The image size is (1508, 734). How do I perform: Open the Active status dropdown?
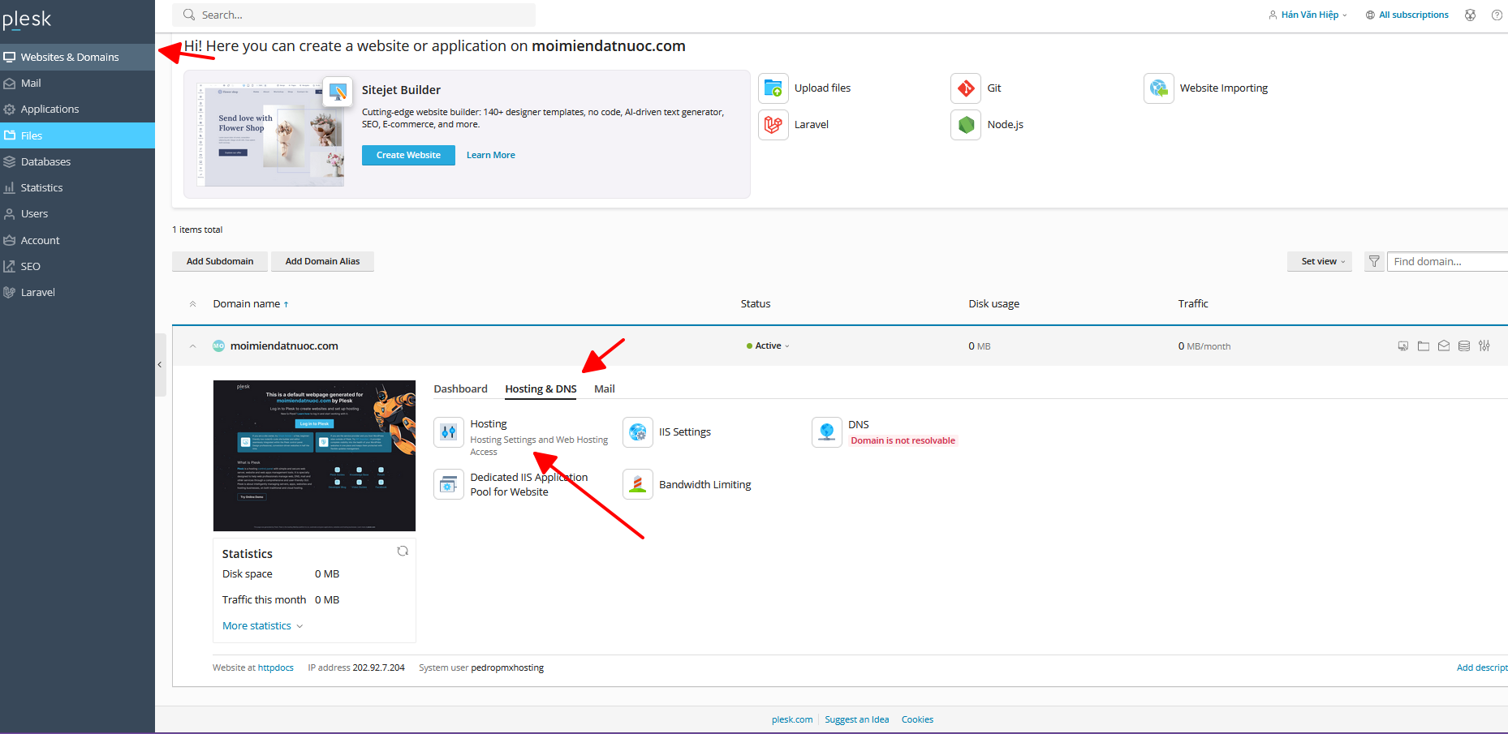[768, 346]
